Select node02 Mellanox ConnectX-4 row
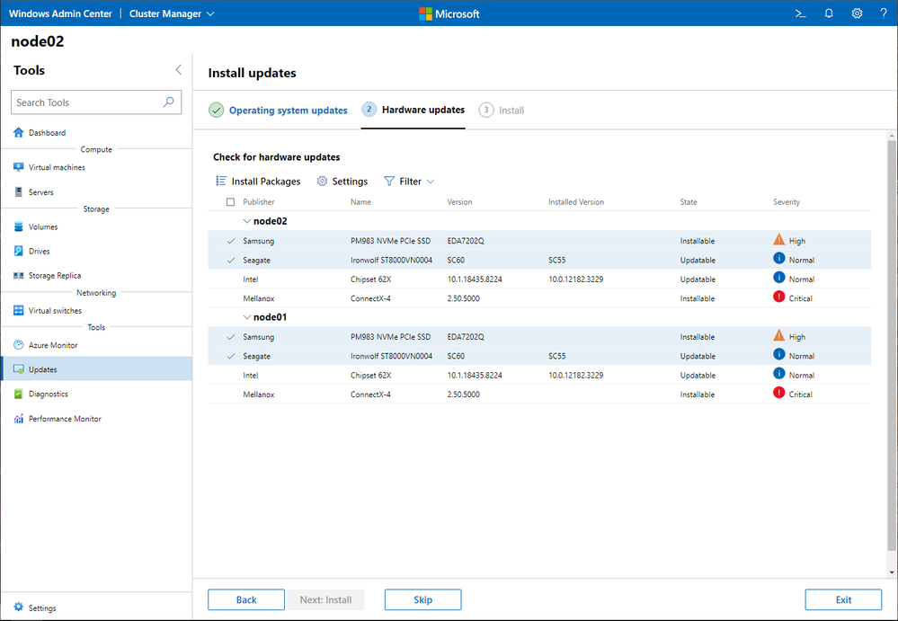This screenshot has width=898, height=621. pos(539,298)
